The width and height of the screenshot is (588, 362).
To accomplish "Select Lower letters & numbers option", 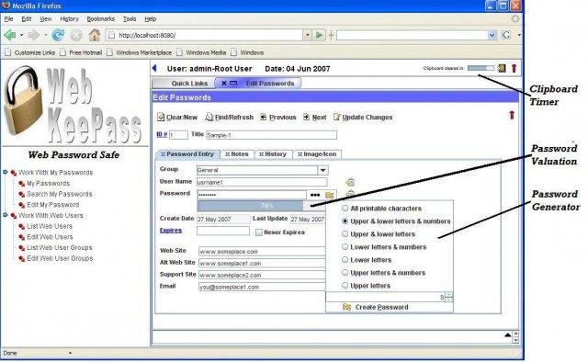I will 345,247.
